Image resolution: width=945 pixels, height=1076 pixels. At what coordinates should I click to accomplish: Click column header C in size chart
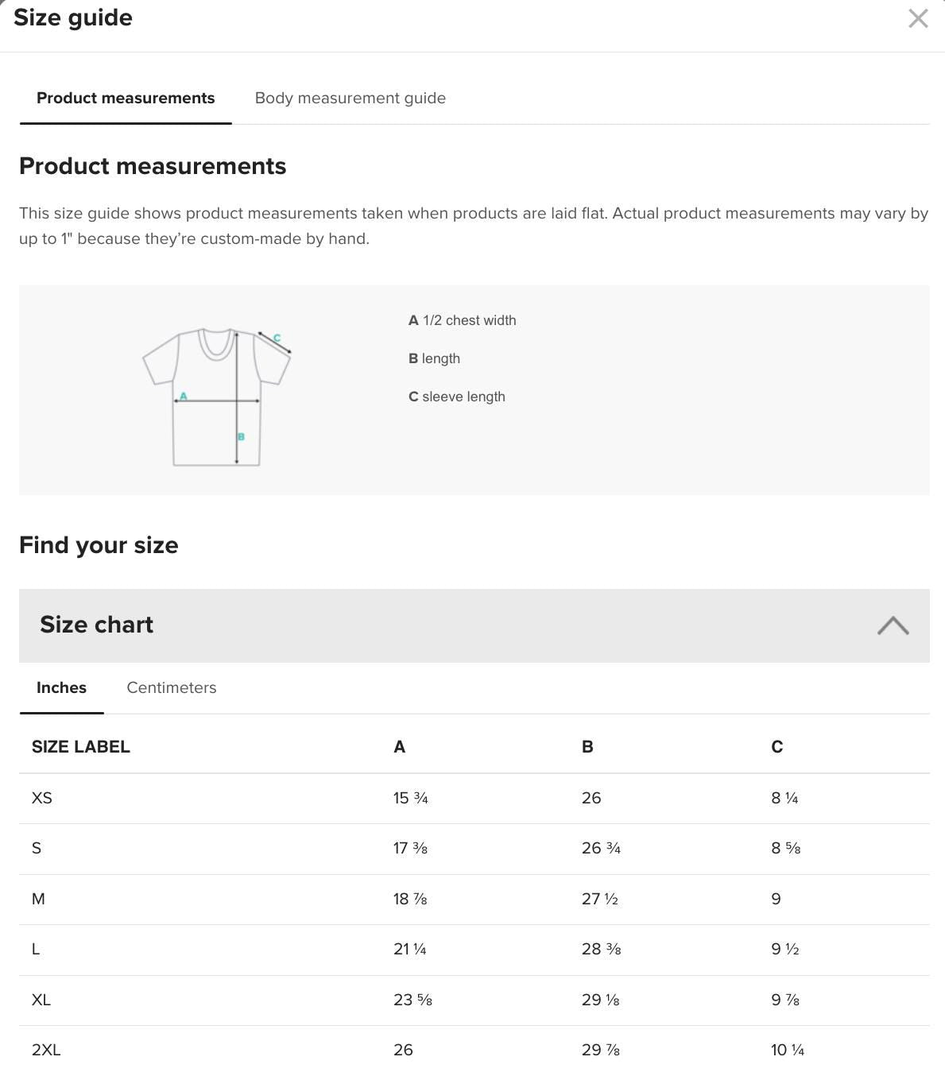click(x=777, y=747)
